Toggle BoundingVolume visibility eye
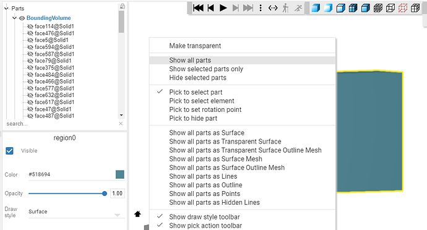This screenshot has width=427, height=230. 22,18
